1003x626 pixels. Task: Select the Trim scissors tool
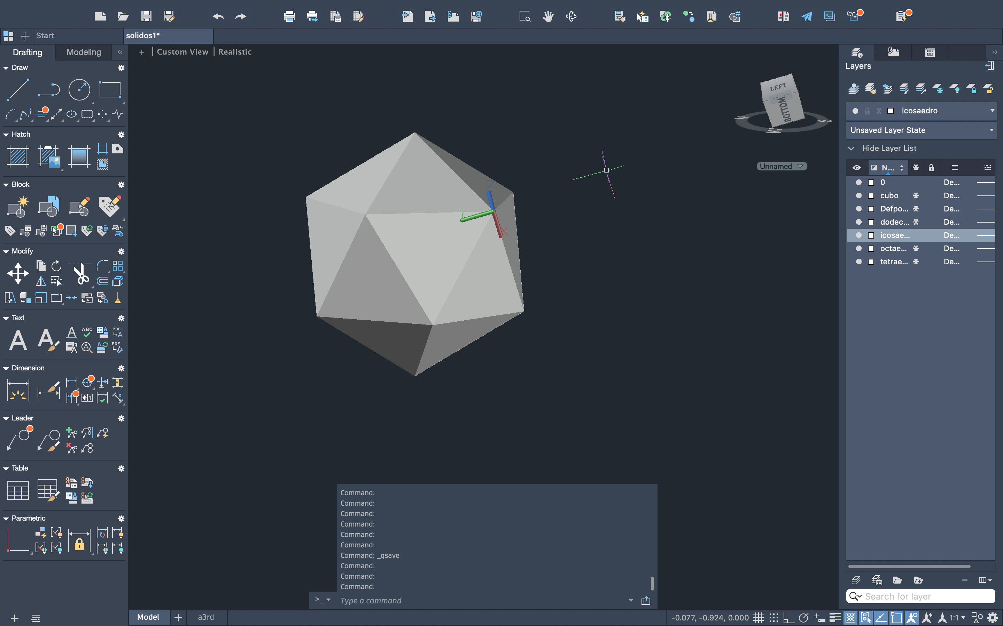point(81,273)
